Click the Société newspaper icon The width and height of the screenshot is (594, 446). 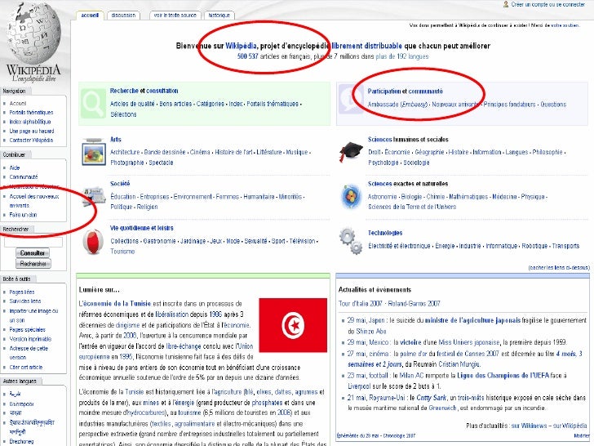pos(93,196)
